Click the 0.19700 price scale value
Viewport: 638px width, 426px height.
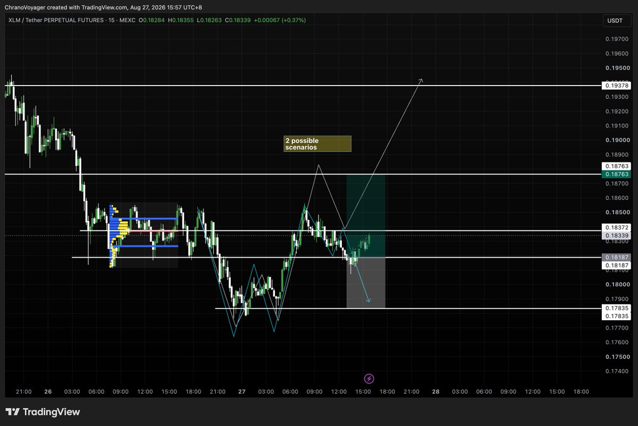(x=616, y=39)
